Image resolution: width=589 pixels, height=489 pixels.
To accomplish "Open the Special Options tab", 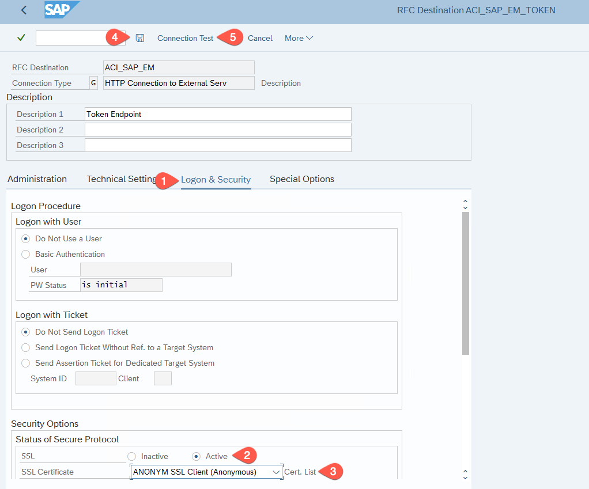I will [x=301, y=179].
